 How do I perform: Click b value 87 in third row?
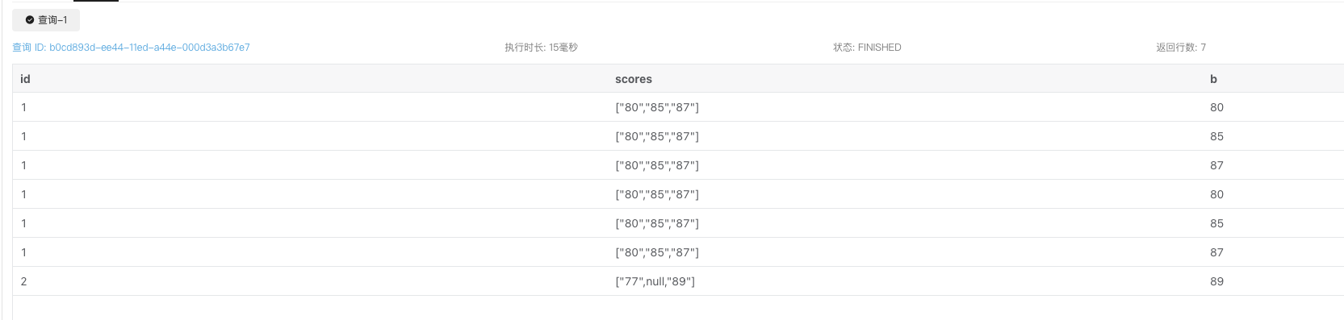pos(1216,165)
